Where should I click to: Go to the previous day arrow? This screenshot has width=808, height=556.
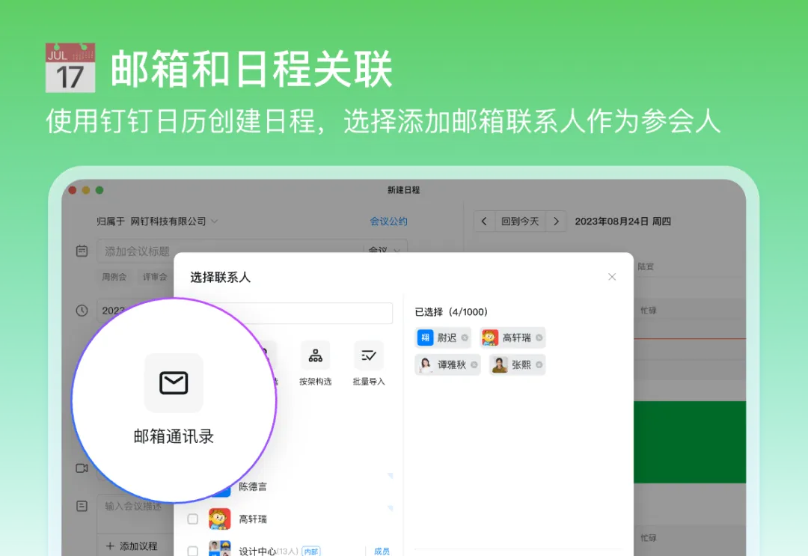point(484,221)
